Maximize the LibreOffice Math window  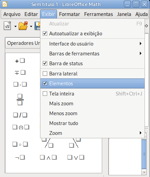136,4
